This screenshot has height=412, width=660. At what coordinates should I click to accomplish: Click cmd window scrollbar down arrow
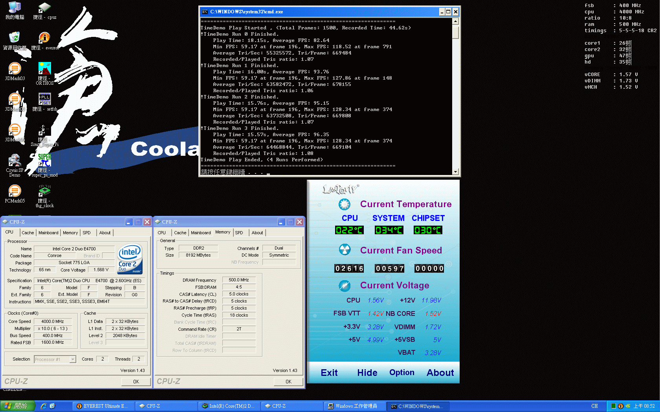tap(455, 171)
